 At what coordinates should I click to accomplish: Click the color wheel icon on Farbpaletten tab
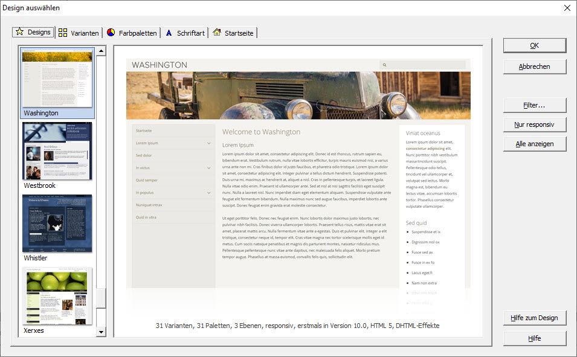pos(111,33)
